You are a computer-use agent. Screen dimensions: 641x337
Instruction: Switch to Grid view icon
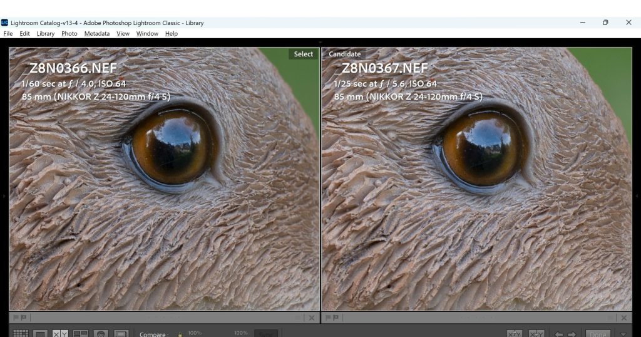coord(21,334)
